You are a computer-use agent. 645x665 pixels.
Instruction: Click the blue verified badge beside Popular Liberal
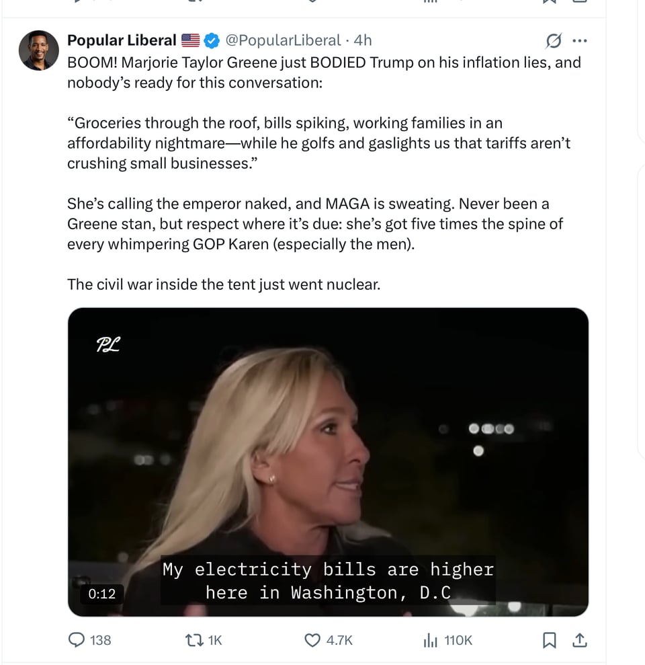click(212, 40)
